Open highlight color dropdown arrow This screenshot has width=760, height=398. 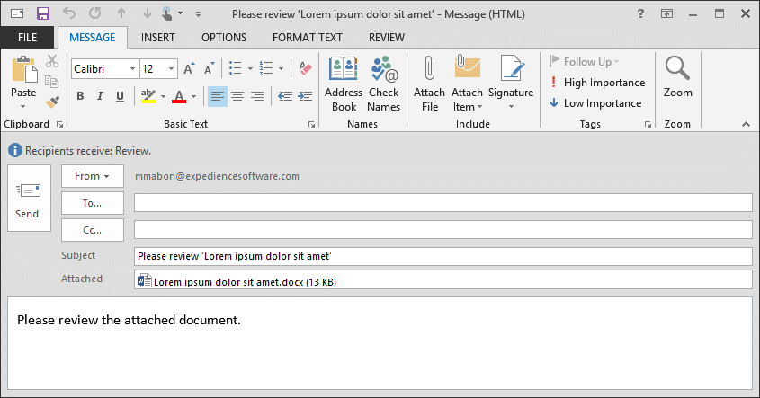[163, 96]
